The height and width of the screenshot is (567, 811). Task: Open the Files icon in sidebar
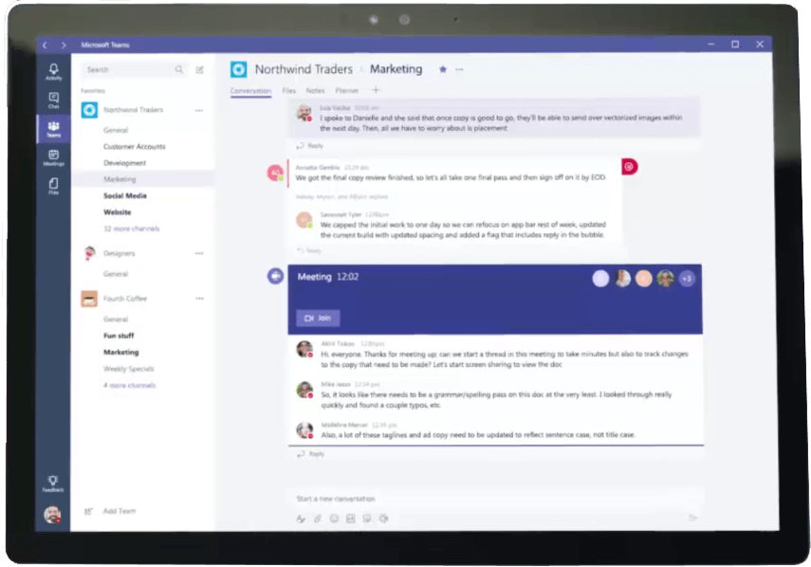53,186
